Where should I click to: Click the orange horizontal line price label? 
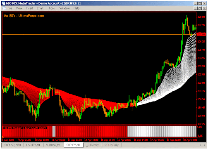[x=201, y=34]
